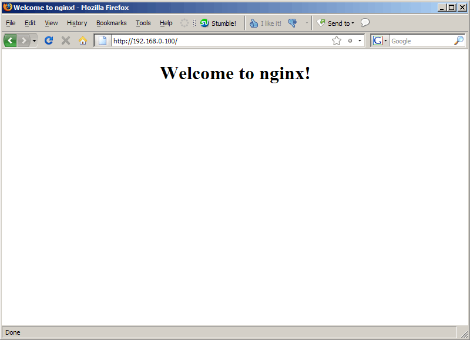Open the address bar URL history dropdown
The width and height of the screenshot is (470, 340).
(x=360, y=40)
